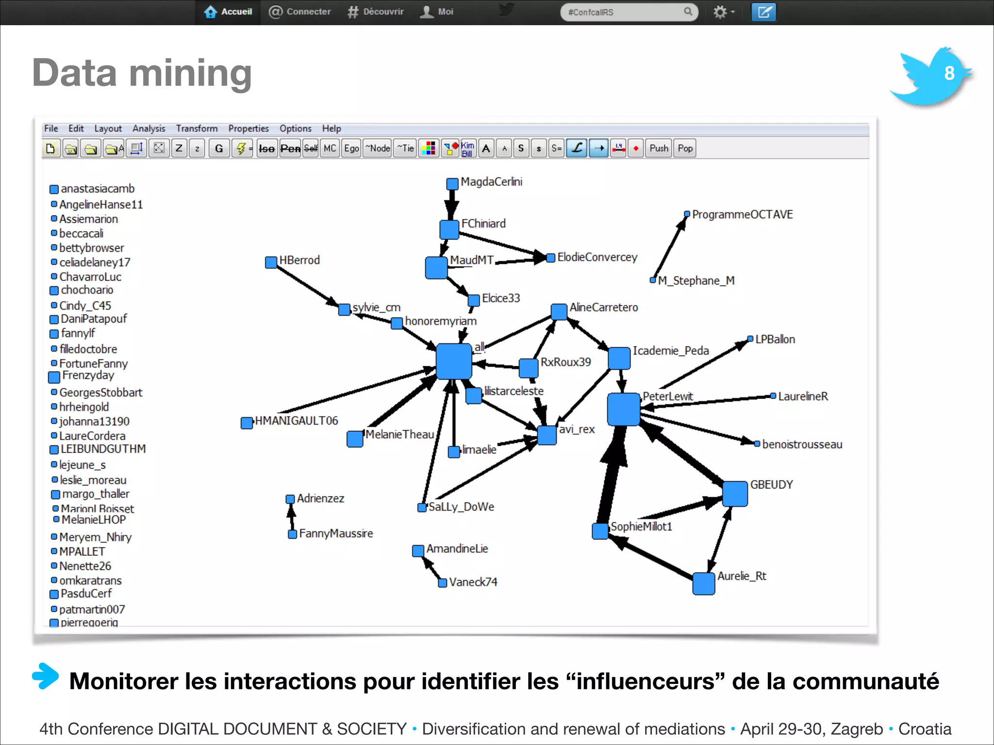Open the File menu
Viewport: 994px width, 745px height.
(51, 129)
